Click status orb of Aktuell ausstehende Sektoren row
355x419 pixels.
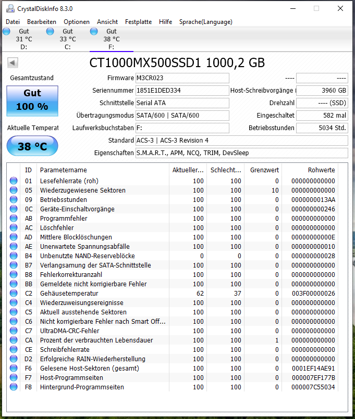point(14,312)
